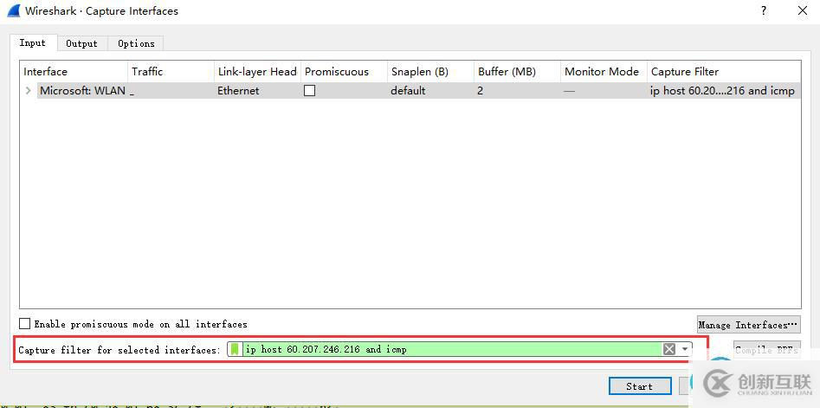
Task: Click the 'Capture filter for selected interfaces:' label
Action: pos(119,350)
